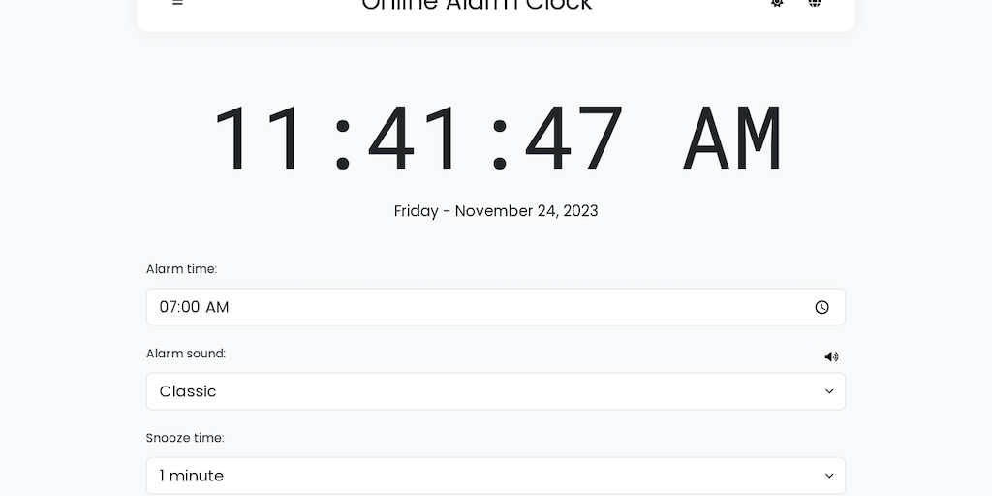The width and height of the screenshot is (992, 496).
Task: Open the Classic alarm sound dropdown
Action: point(484,391)
